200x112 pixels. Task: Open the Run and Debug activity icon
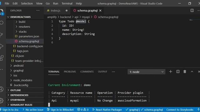tap(1, 46)
